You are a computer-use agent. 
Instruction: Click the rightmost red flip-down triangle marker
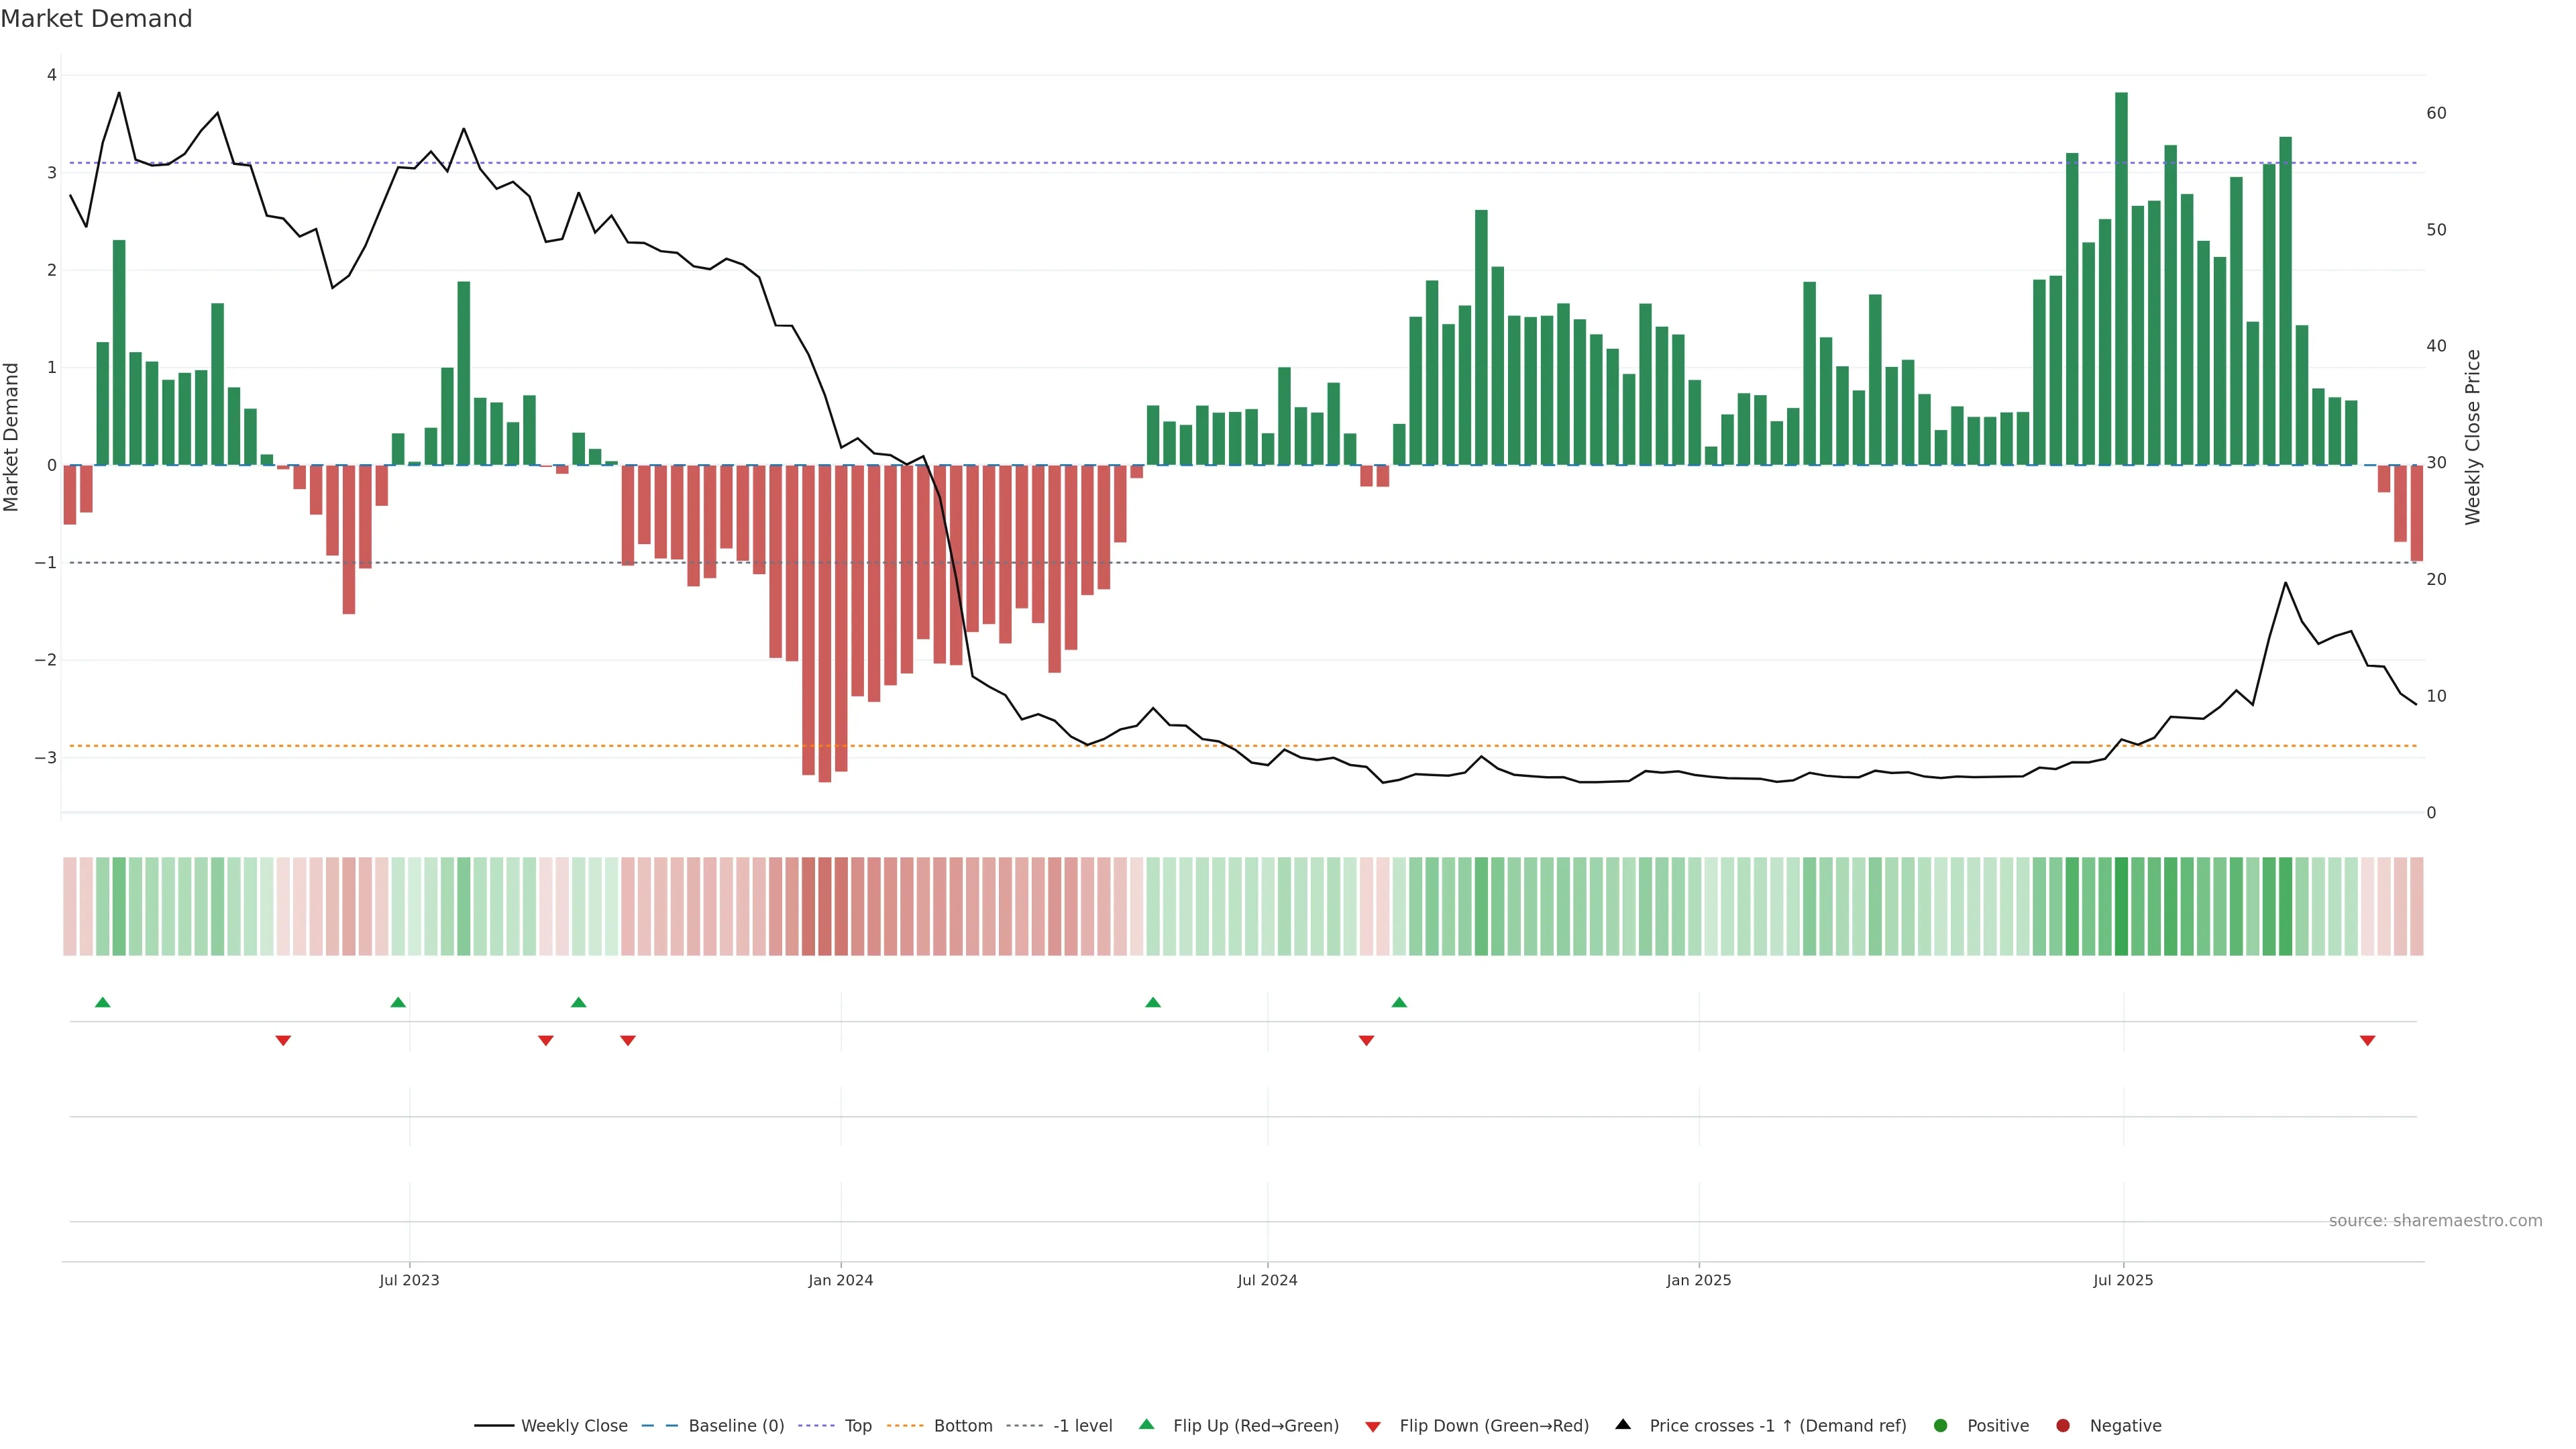click(x=2367, y=1040)
